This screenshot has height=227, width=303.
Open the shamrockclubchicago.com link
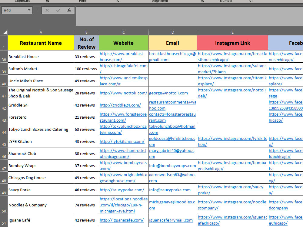click(123, 153)
